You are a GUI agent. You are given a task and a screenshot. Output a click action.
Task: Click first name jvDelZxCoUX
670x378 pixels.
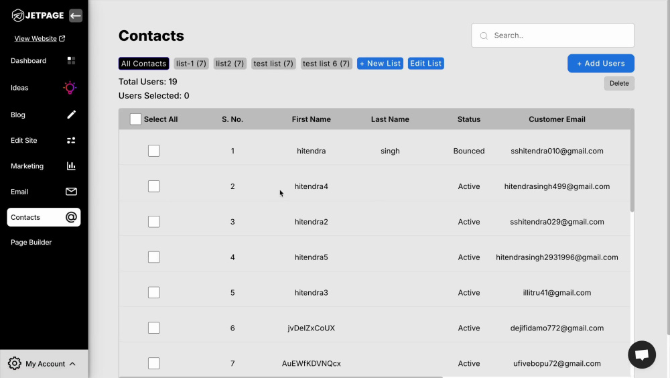(x=311, y=328)
